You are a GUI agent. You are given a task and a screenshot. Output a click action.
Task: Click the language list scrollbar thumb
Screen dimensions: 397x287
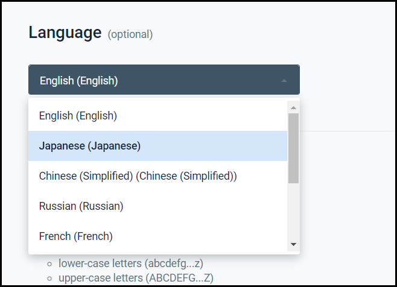click(x=293, y=148)
